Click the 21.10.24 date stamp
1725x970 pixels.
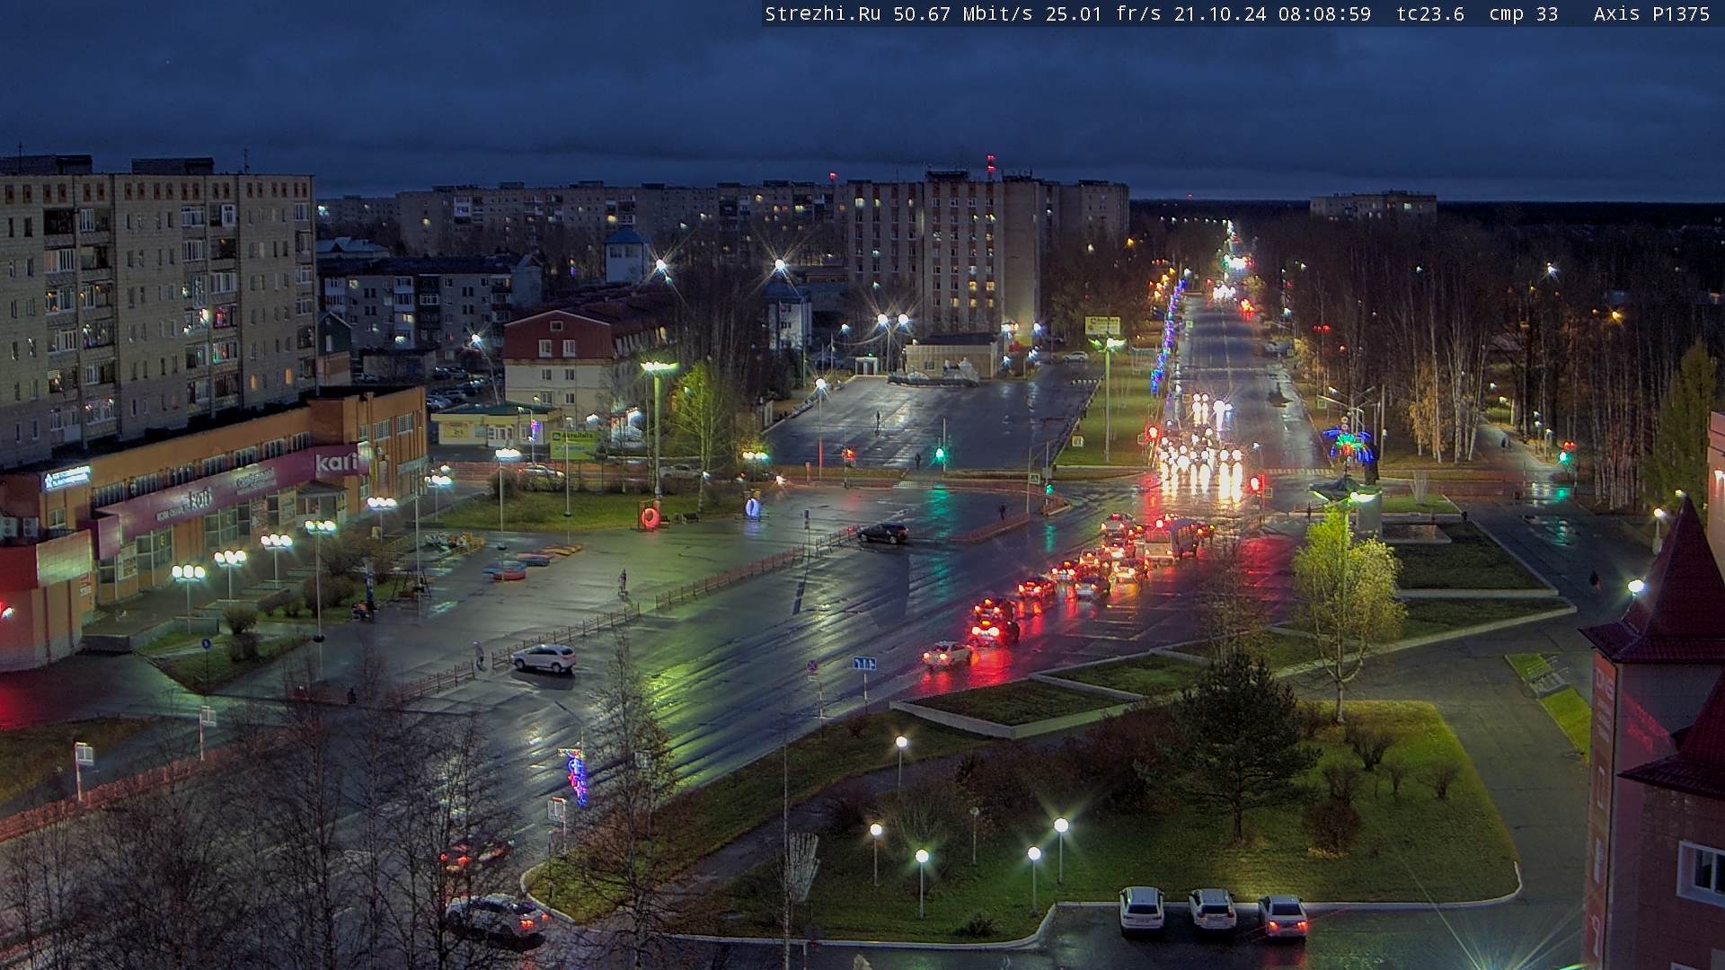pos(1220,14)
